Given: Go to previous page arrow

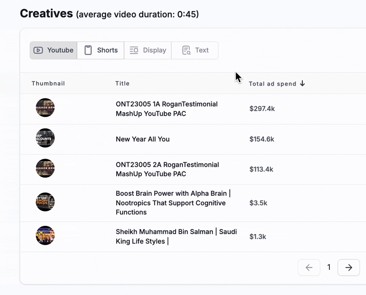Looking at the screenshot, I should tap(309, 268).
